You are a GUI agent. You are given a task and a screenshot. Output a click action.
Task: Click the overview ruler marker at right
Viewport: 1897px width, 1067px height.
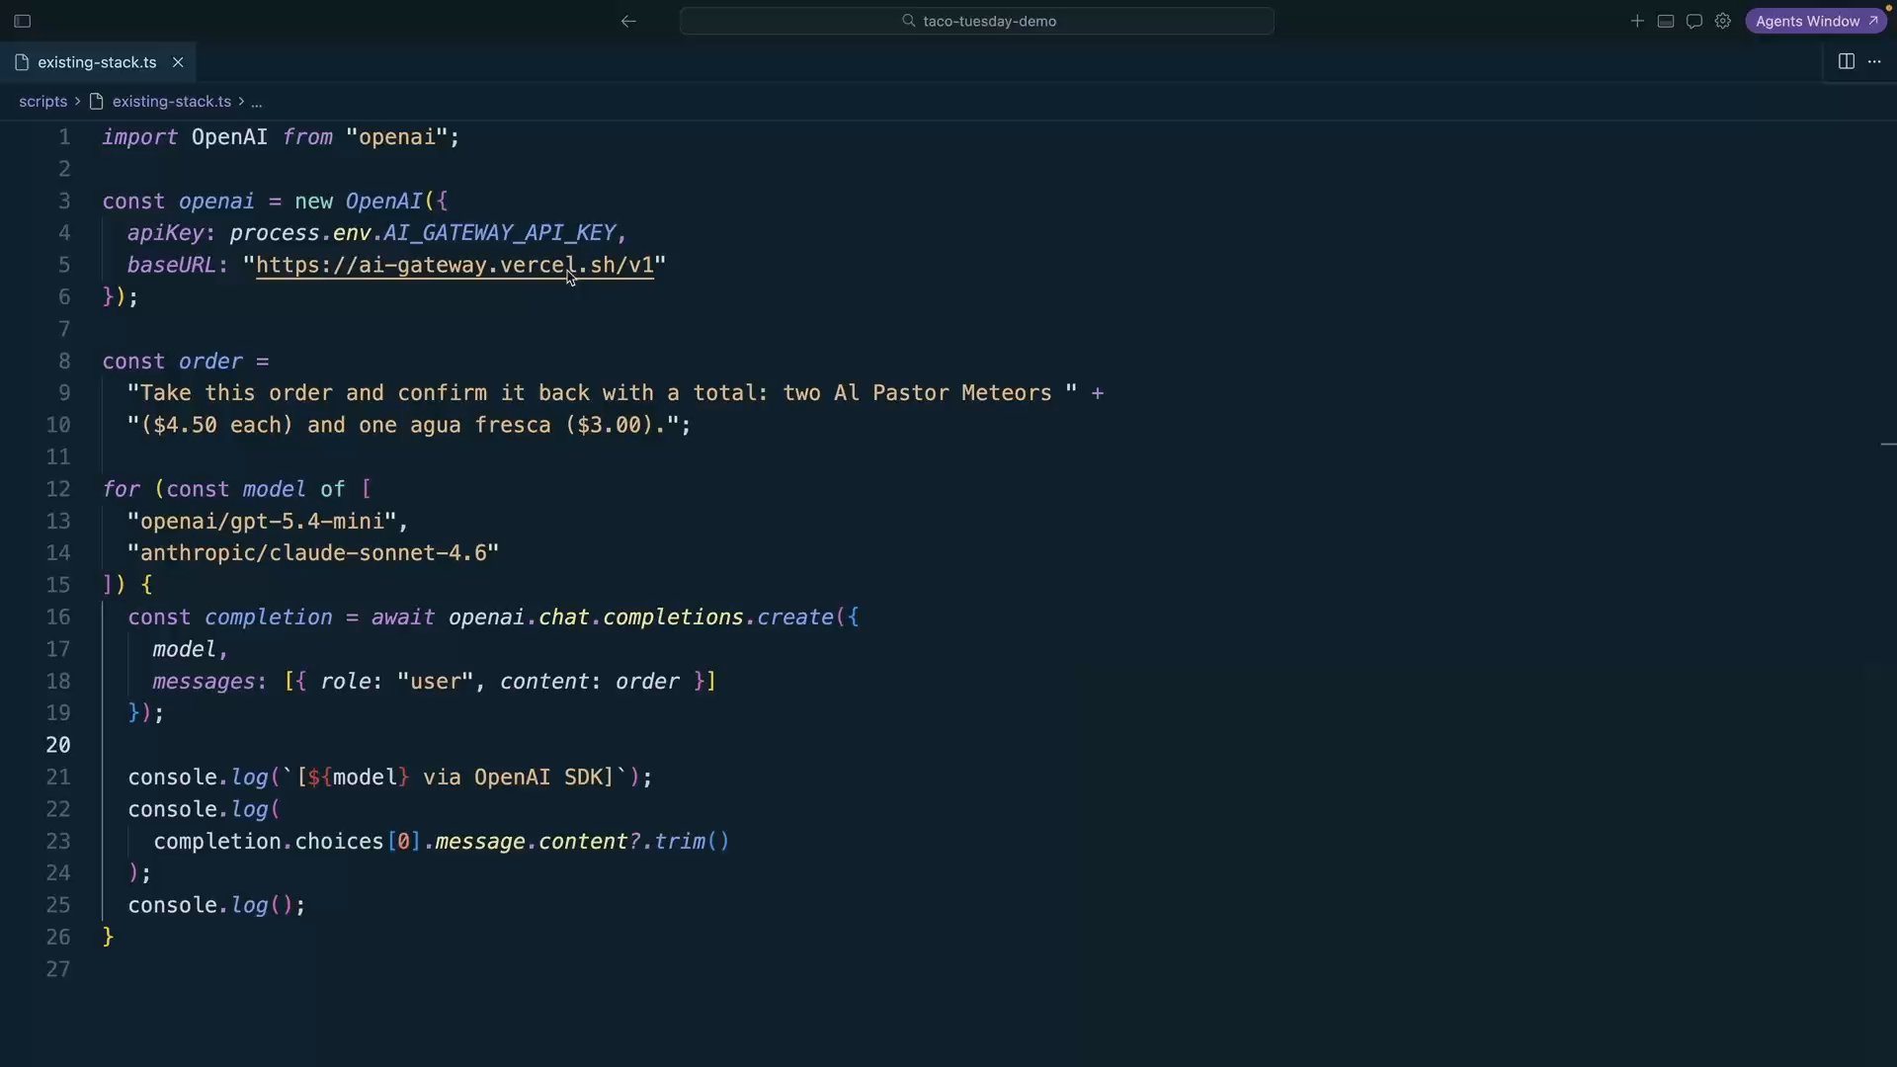coord(1888,446)
